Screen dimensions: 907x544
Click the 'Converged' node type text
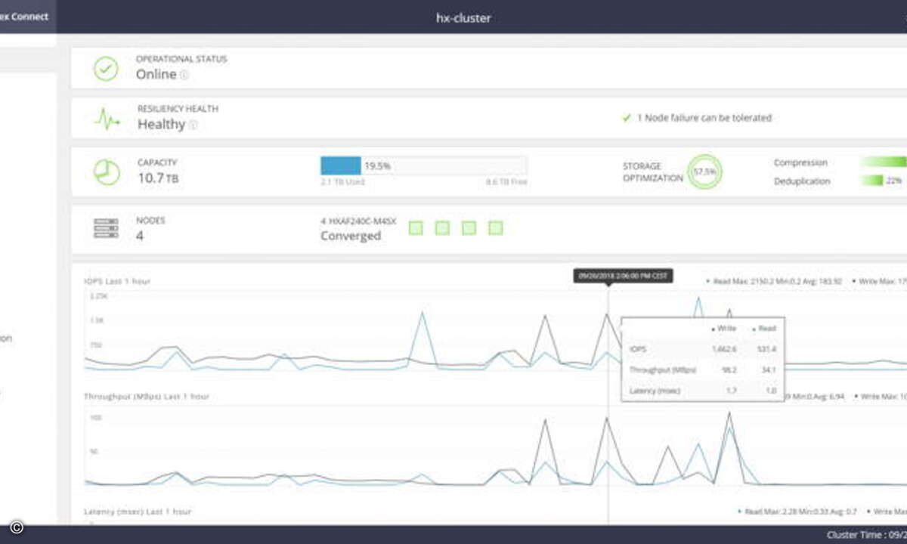tap(351, 236)
